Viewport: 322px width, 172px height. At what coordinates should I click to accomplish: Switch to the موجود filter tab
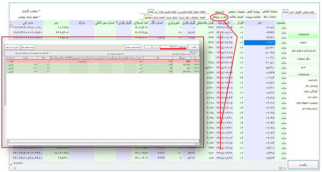click(x=148, y=17)
